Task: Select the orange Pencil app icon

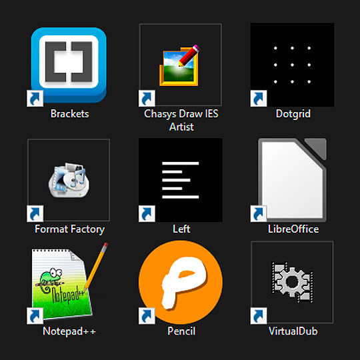Action: pyautogui.click(x=181, y=282)
